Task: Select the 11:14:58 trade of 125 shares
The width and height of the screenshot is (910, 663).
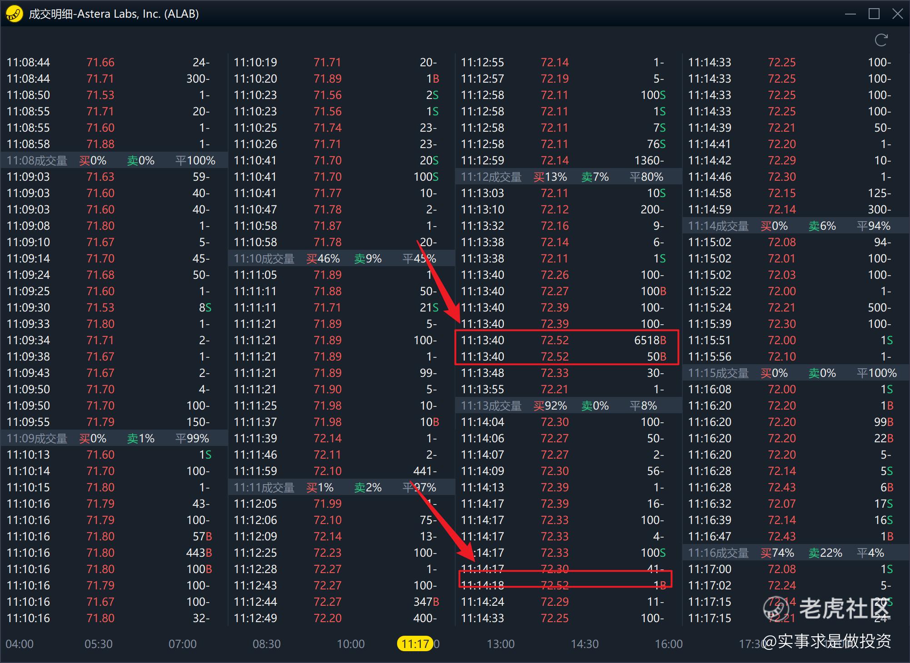Action: coord(796,193)
